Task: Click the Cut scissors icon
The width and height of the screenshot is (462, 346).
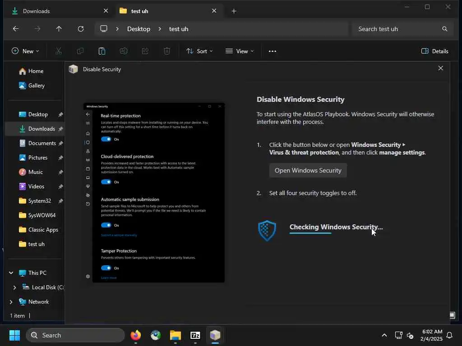Action: [x=59, y=51]
